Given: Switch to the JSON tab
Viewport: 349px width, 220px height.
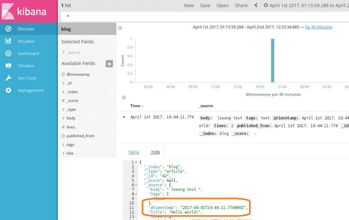Looking at the screenshot, I should [155, 152].
